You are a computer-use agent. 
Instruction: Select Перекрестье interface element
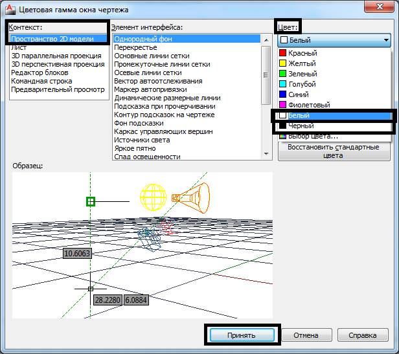pyautogui.click(x=137, y=48)
